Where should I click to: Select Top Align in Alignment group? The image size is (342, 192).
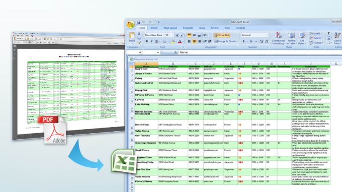click(189, 35)
